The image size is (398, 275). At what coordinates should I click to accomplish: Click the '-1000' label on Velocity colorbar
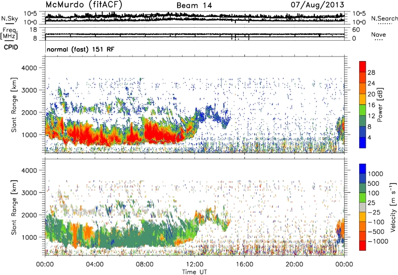(378, 241)
